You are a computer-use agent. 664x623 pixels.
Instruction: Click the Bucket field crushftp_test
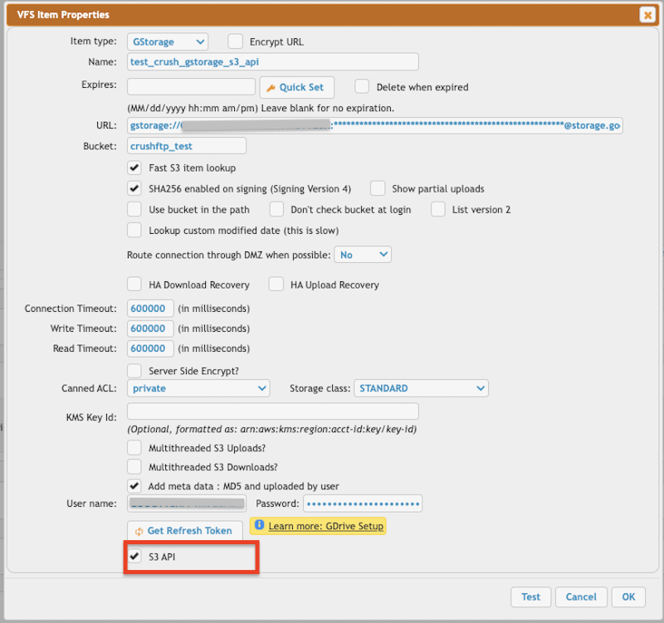click(x=186, y=146)
